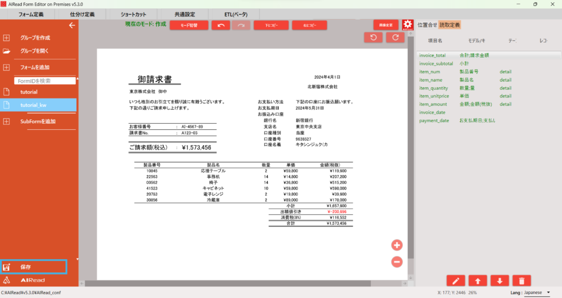Click the undo arrow button in toolbar
Viewport: 562px width, 298px height.
tap(221, 25)
